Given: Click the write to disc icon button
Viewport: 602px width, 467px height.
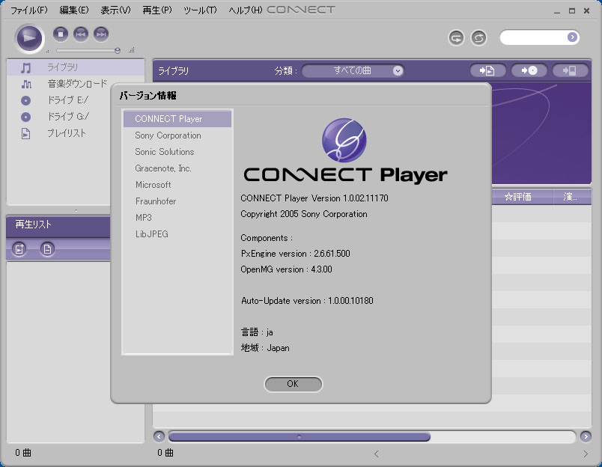Looking at the screenshot, I should [x=529, y=70].
